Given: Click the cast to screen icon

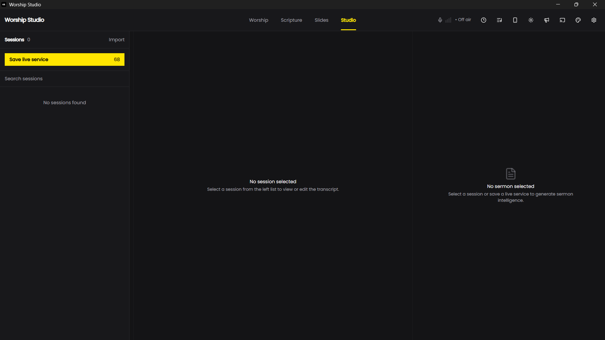Looking at the screenshot, I should click(562, 20).
